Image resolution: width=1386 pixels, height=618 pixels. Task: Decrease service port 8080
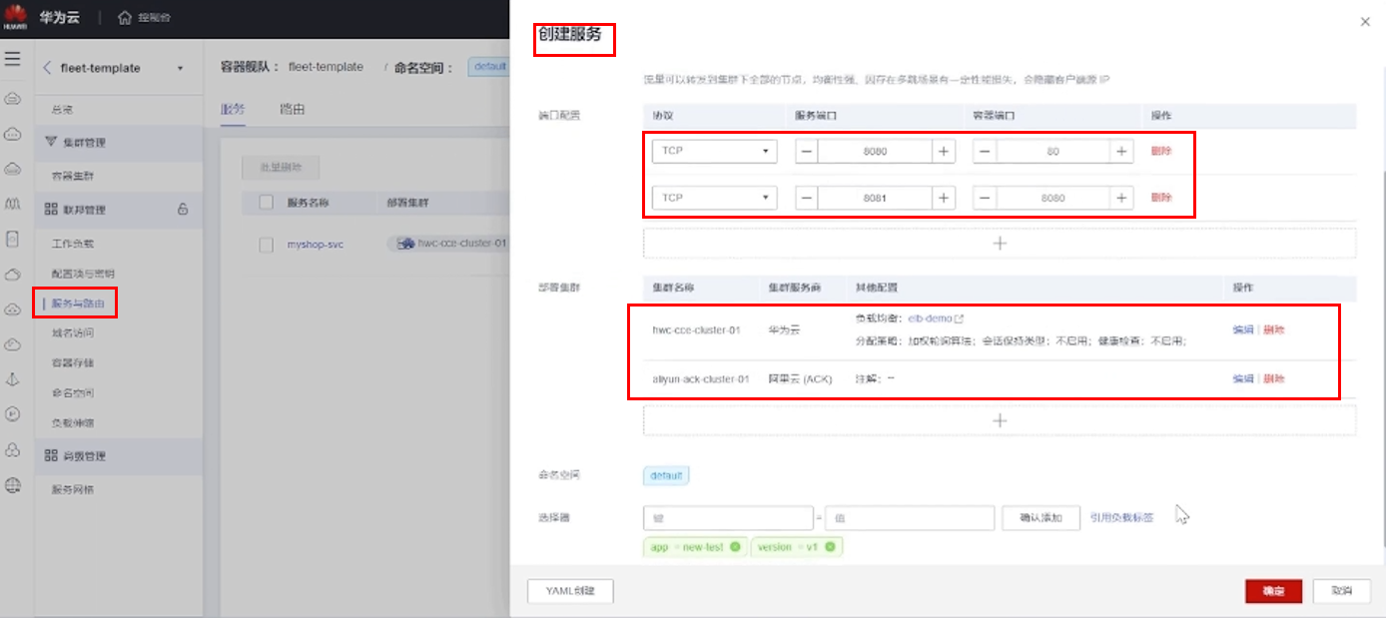tap(807, 152)
